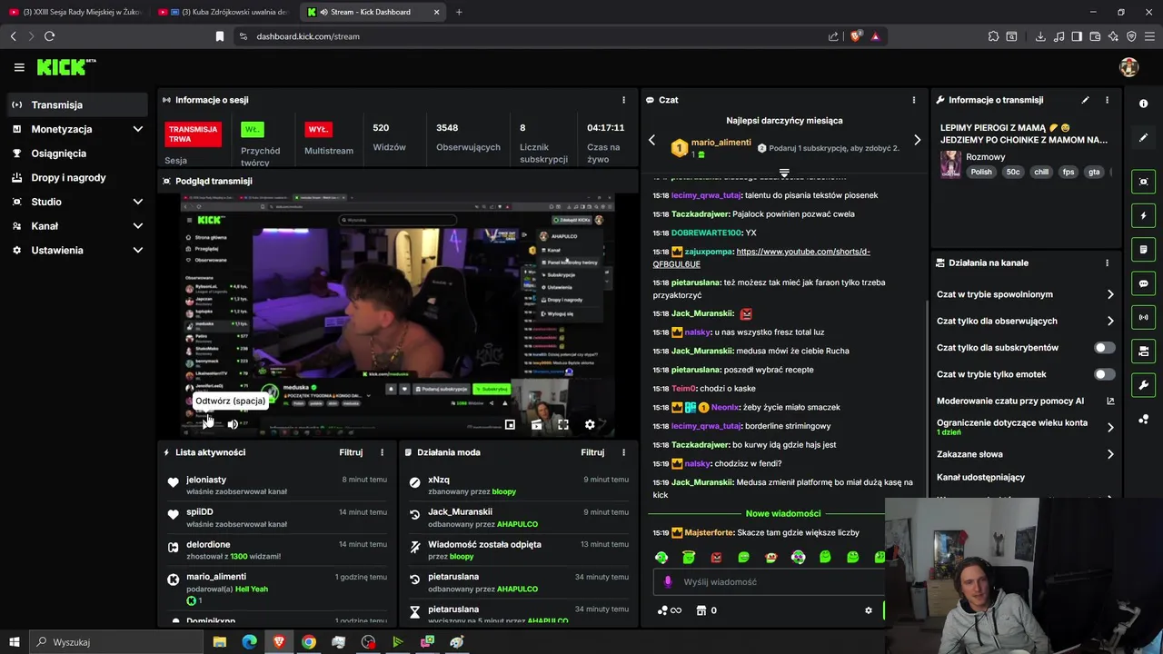The width and height of the screenshot is (1163, 654).
Task: Filter the Lista aktywności panel
Action: [351, 452]
